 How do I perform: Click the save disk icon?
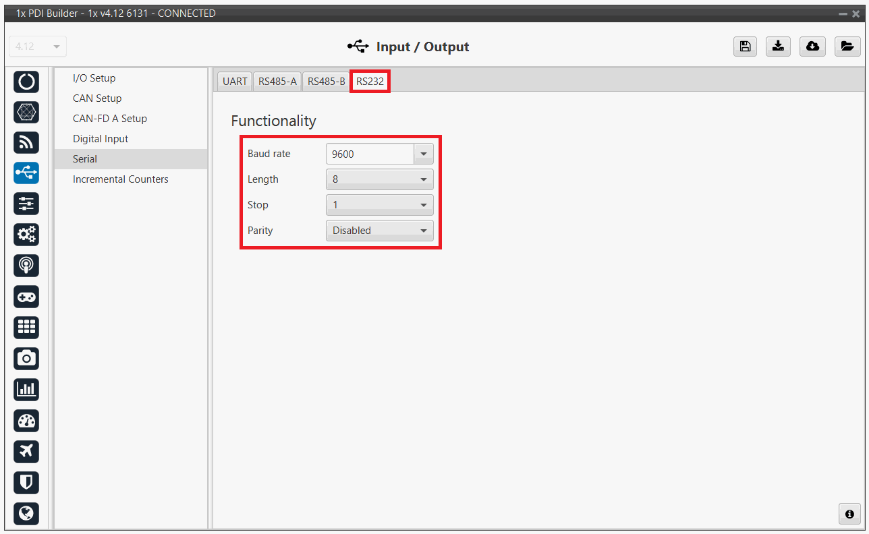(744, 46)
